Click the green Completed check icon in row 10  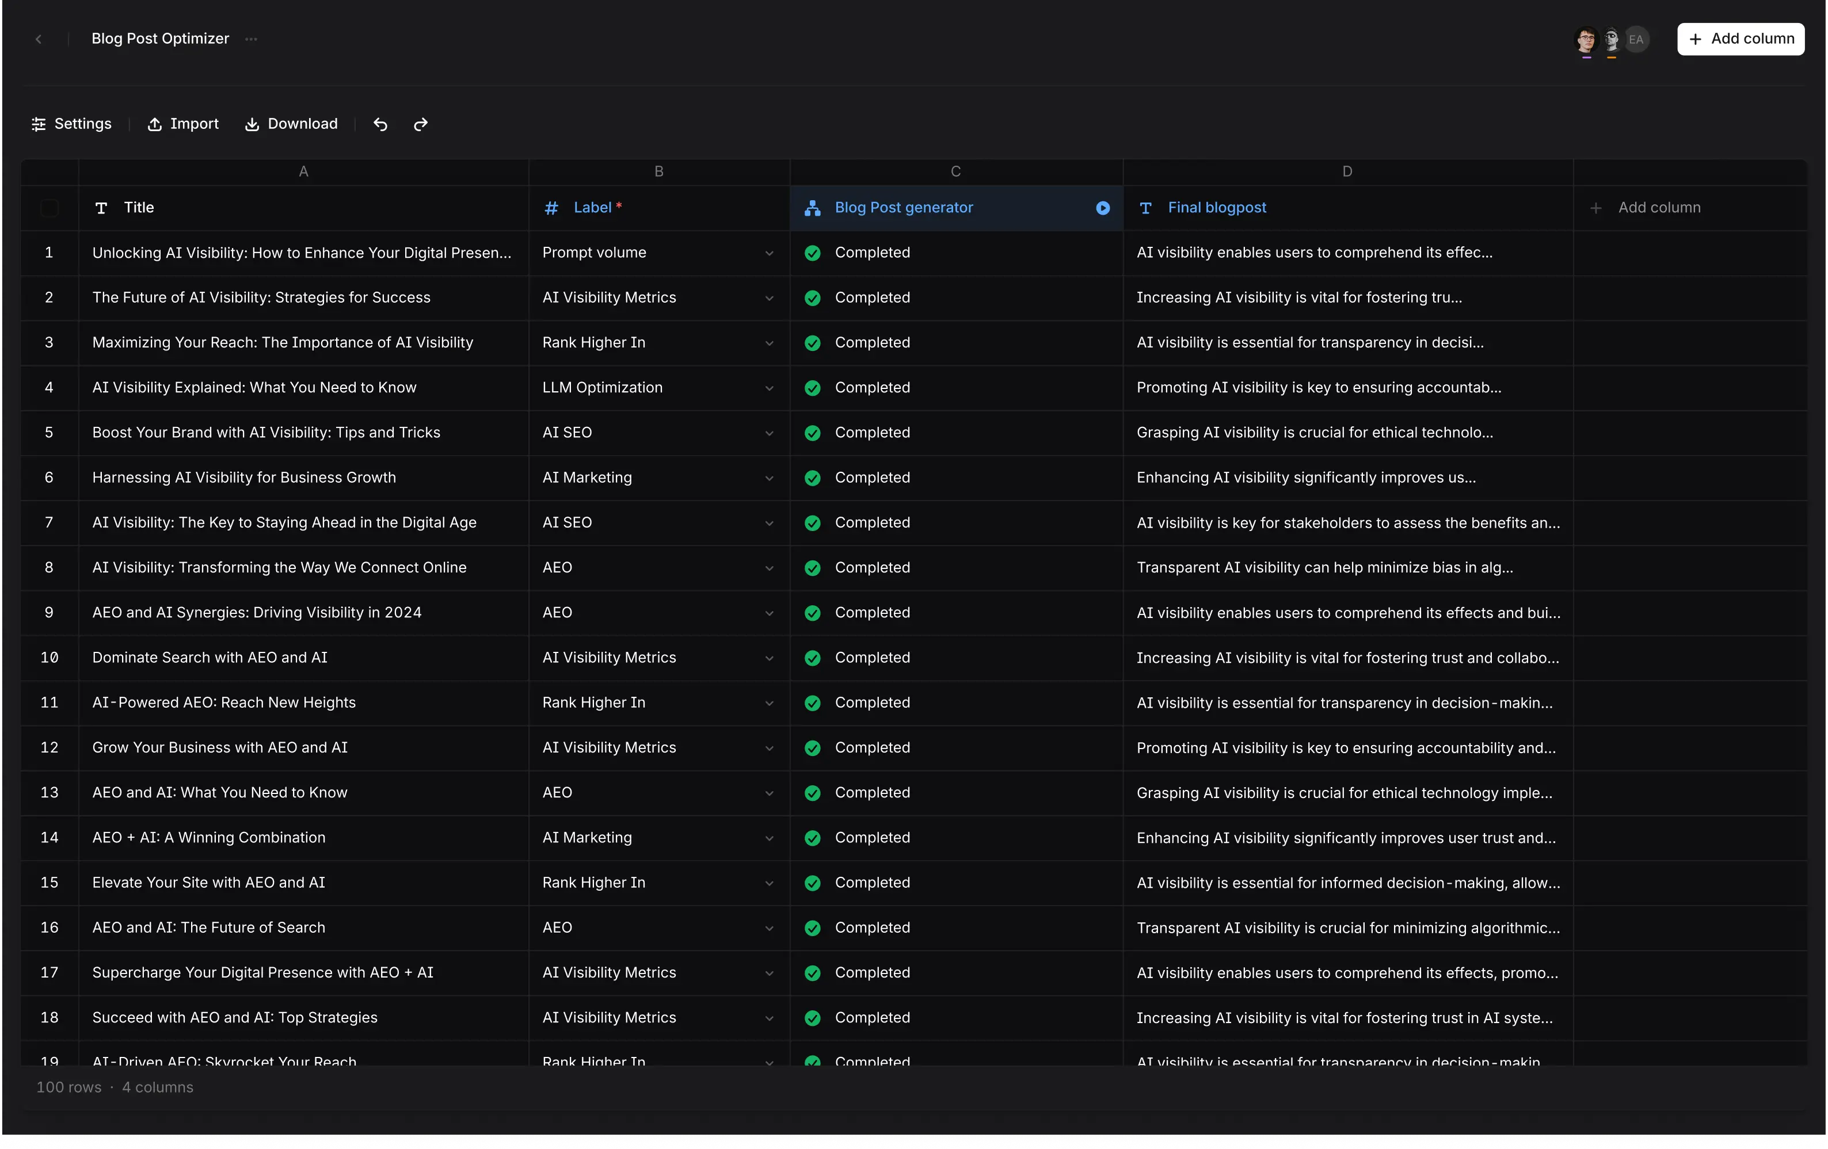pos(812,658)
